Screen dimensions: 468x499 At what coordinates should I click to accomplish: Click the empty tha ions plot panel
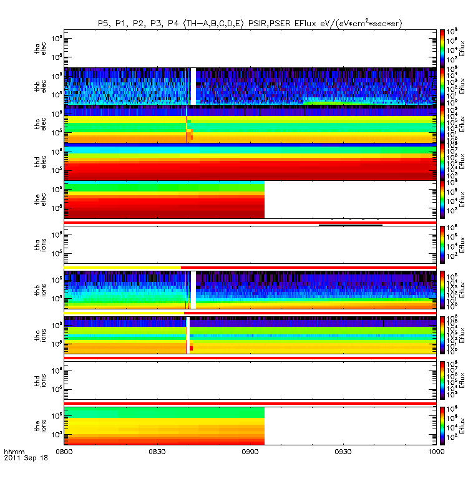[250, 245]
